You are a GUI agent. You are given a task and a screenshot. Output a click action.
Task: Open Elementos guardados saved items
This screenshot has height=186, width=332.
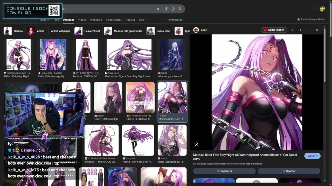click(311, 19)
